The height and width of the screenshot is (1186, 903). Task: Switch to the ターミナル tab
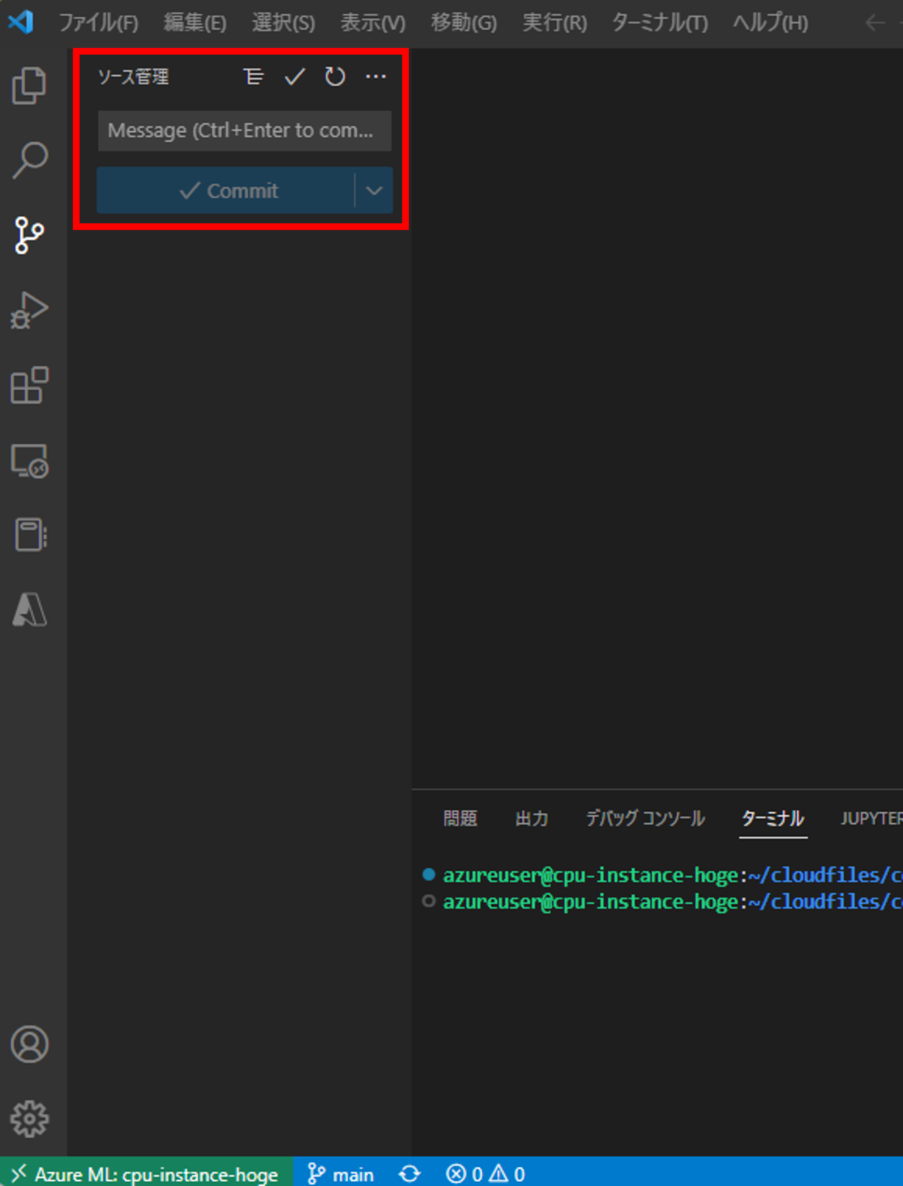[x=772, y=819]
